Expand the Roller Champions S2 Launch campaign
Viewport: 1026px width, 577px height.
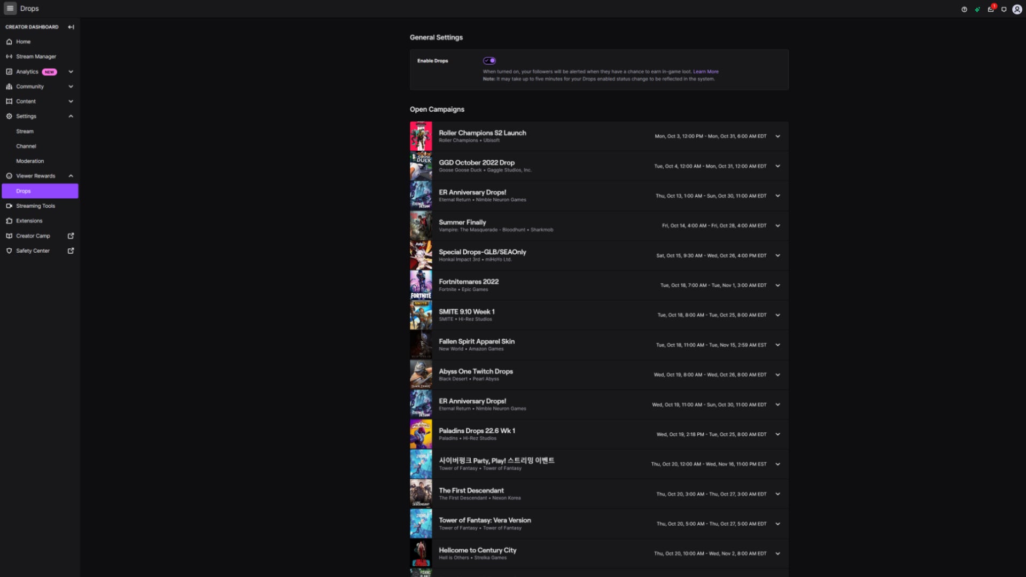778,136
